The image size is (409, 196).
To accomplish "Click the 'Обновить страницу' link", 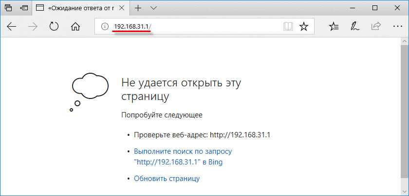I will pos(167,179).
